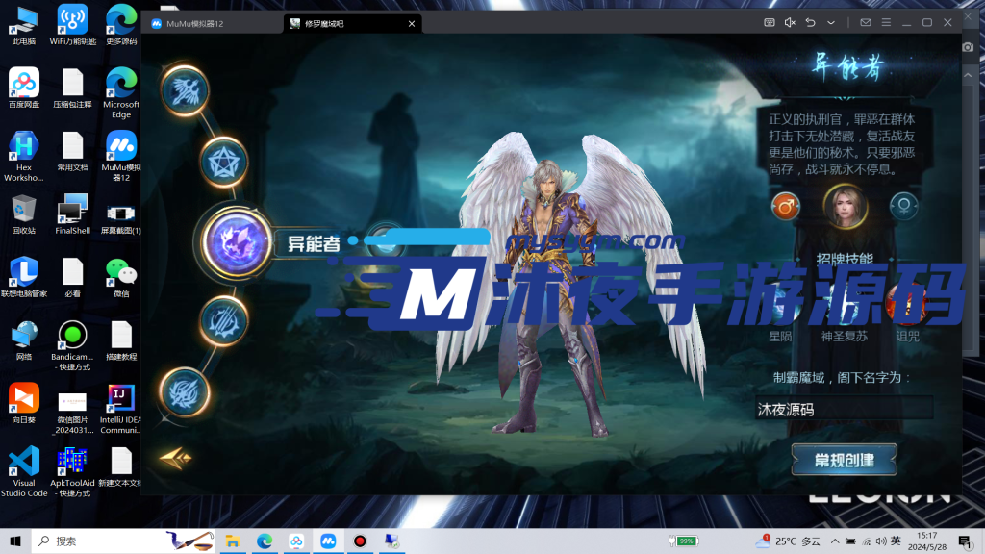This screenshot has width=985, height=554.
Task: Click the emulator keyboard mapping icon
Action: coord(770,20)
